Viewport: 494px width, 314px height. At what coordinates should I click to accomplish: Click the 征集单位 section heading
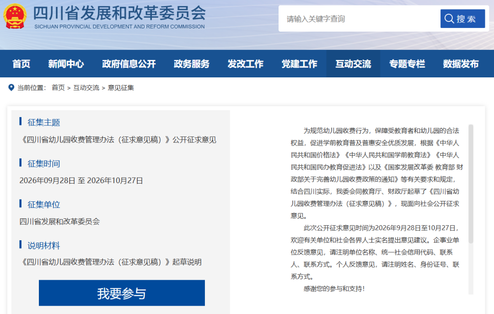click(44, 205)
